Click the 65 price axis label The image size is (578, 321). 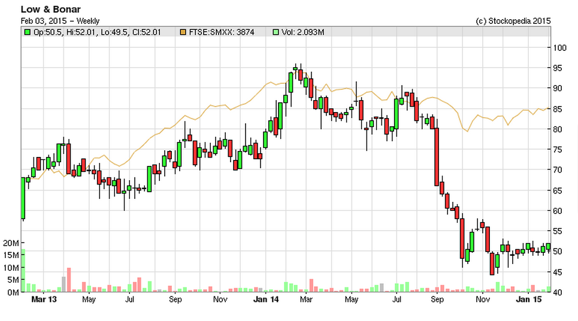pos(558,190)
